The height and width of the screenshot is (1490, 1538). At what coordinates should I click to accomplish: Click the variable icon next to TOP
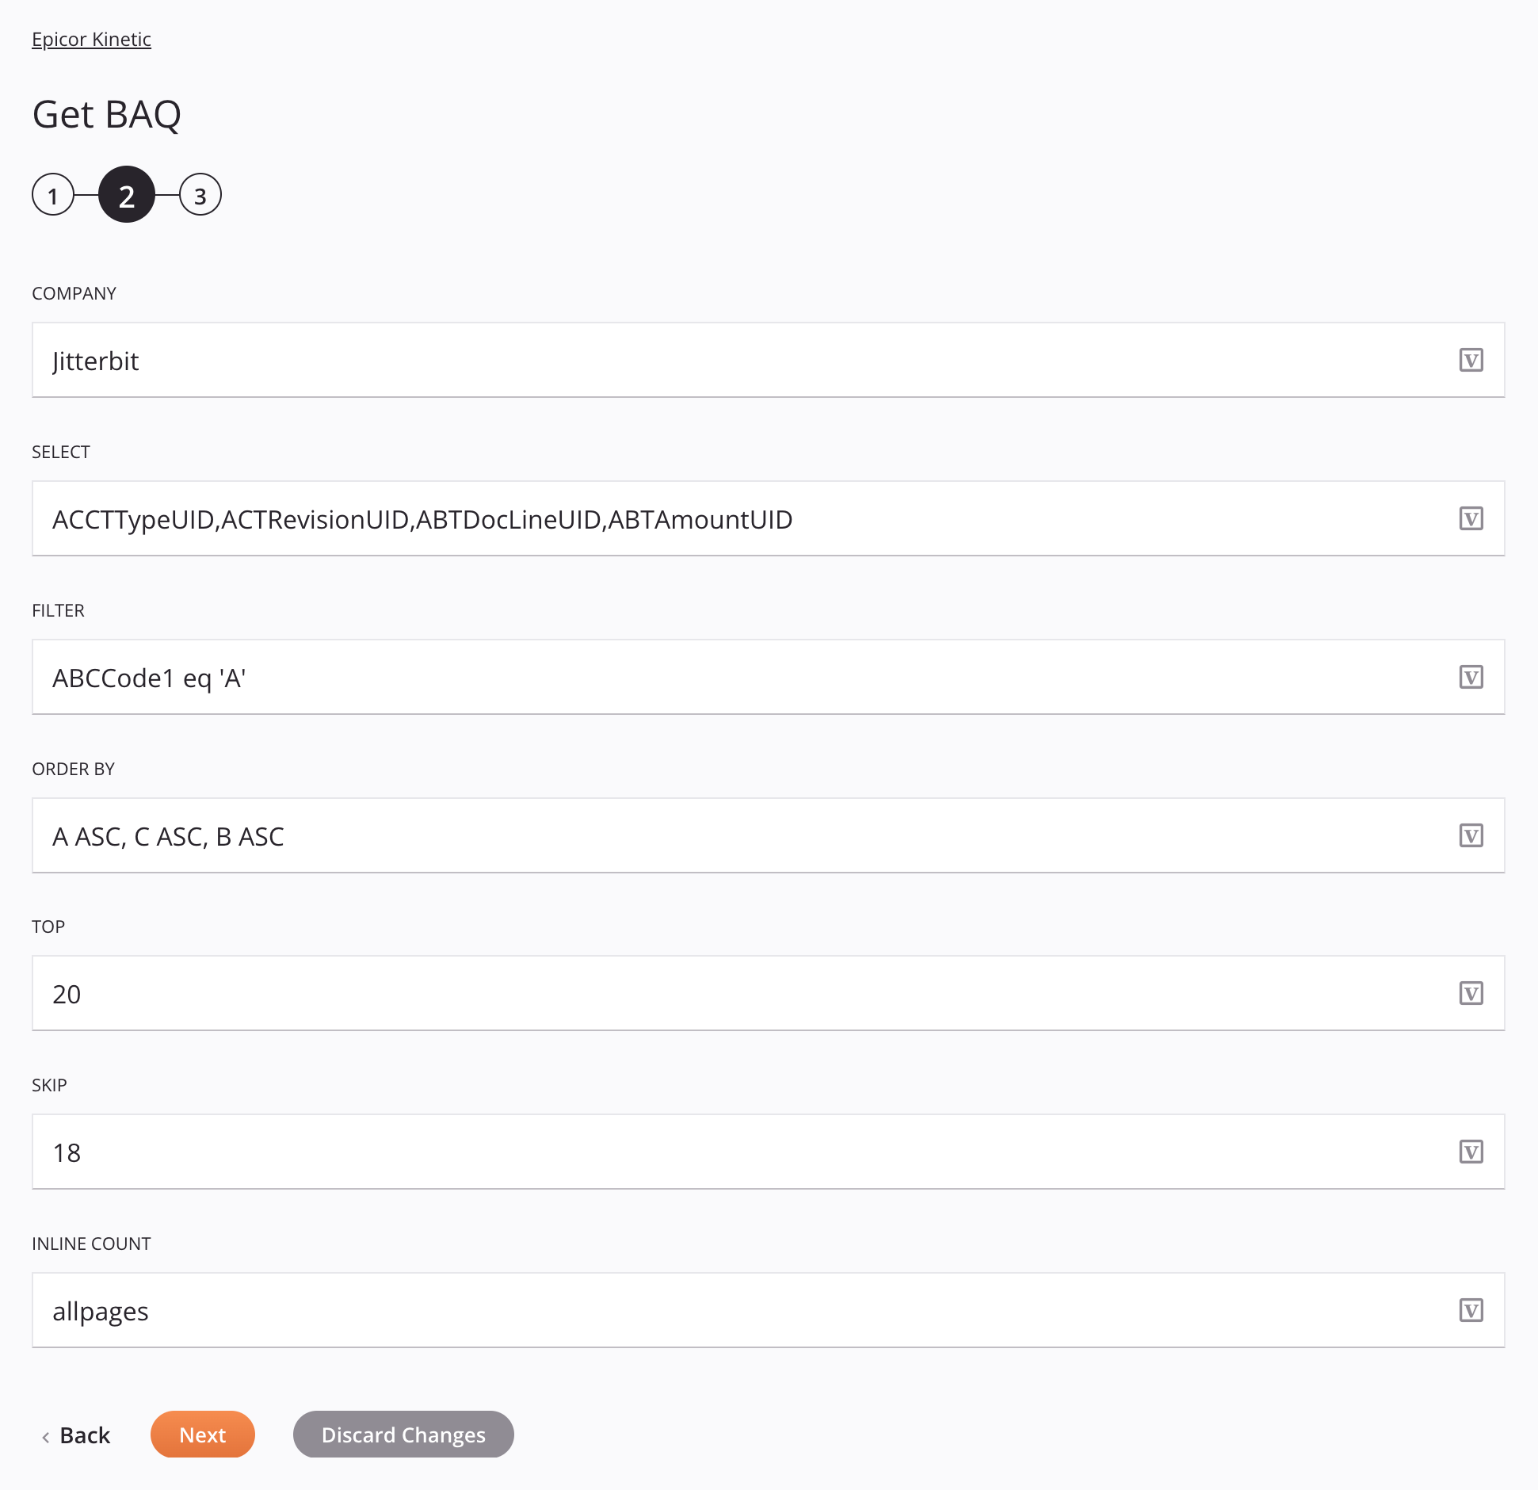[1471, 993]
